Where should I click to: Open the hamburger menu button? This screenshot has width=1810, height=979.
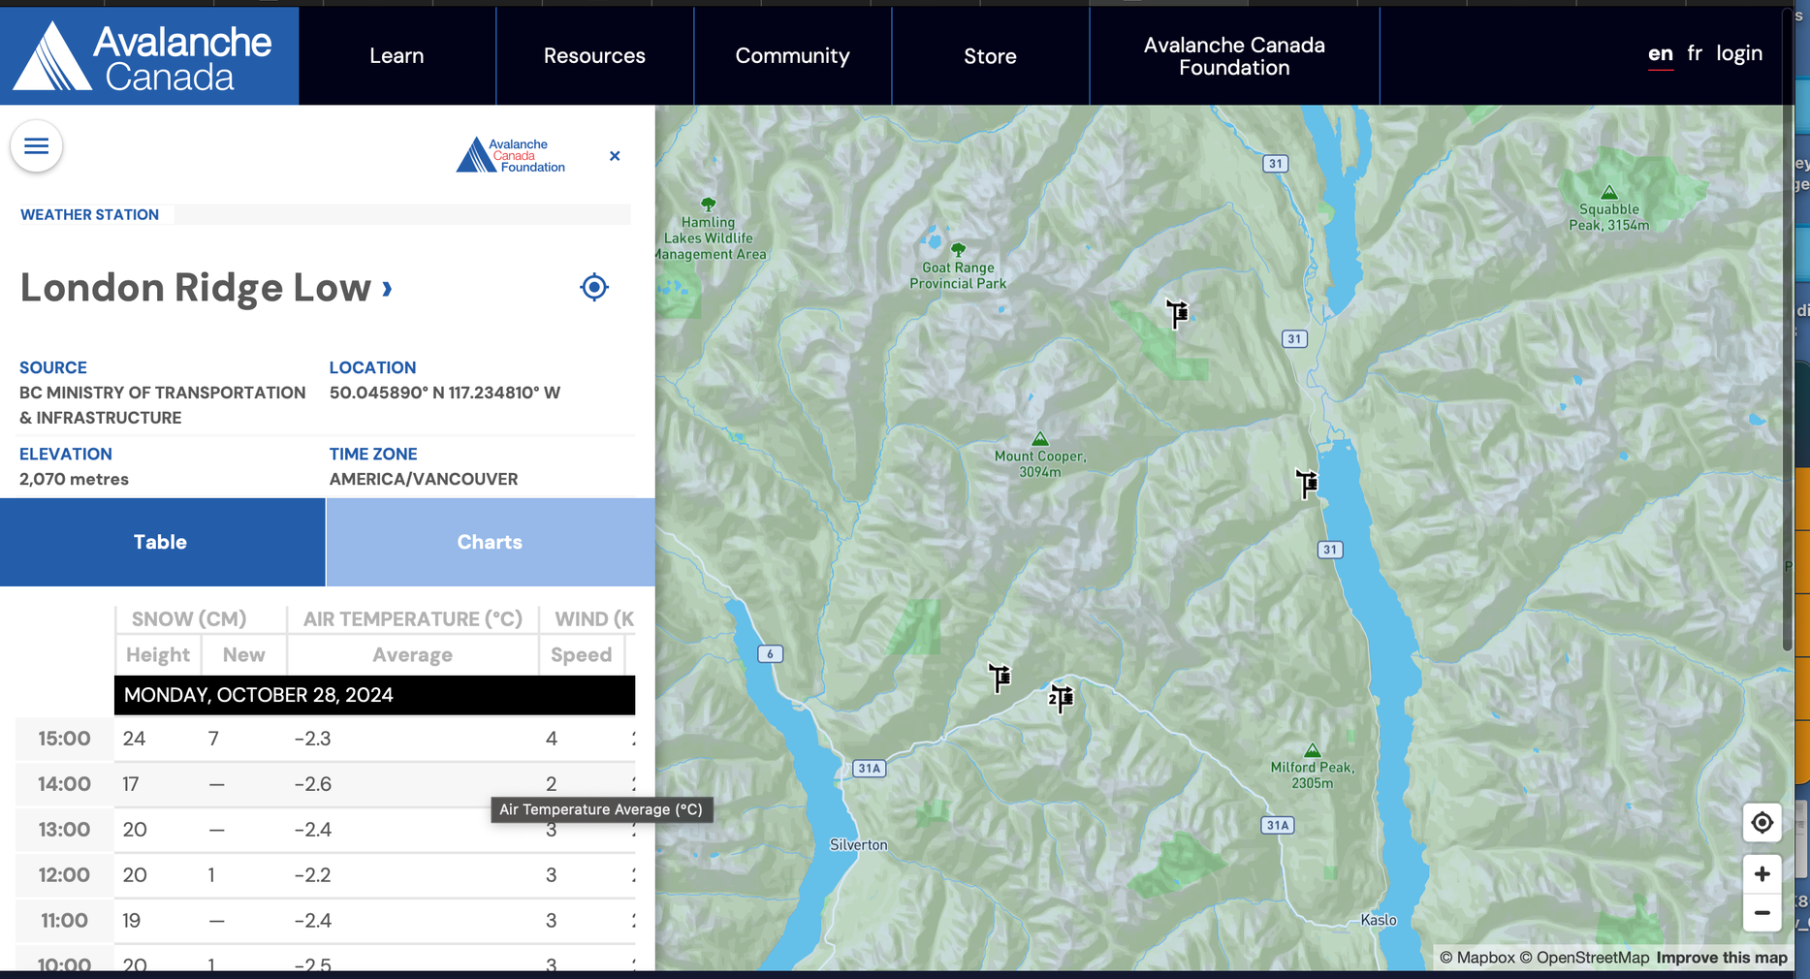pos(37,146)
